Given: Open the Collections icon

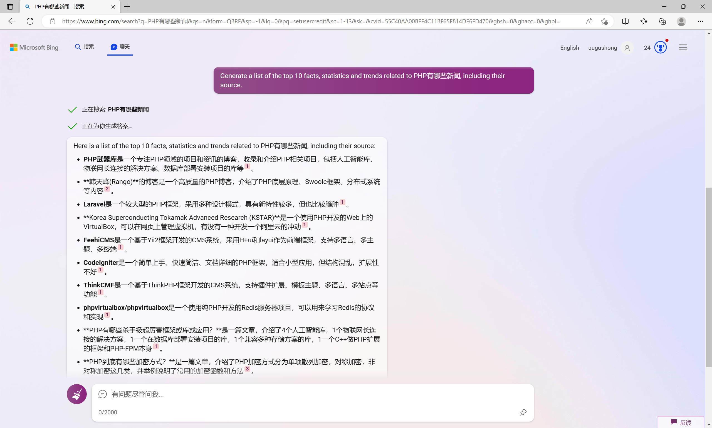Looking at the screenshot, I should coord(662,21).
